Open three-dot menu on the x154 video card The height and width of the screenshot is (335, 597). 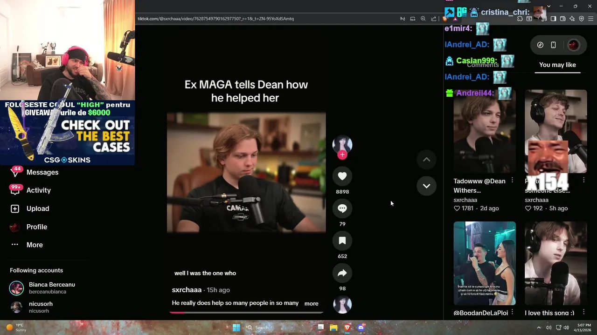583,180
